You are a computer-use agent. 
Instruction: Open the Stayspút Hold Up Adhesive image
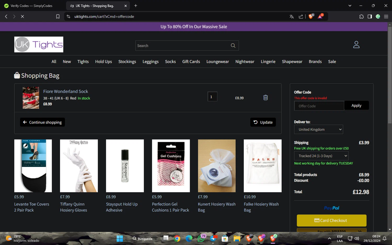pos(125,166)
